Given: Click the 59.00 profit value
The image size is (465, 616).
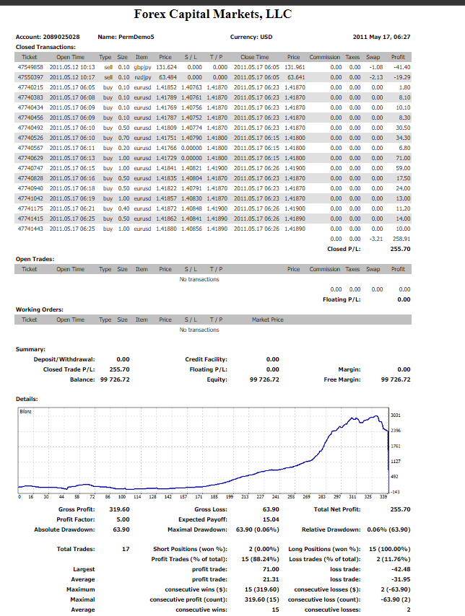Looking at the screenshot, I should [x=403, y=168].
